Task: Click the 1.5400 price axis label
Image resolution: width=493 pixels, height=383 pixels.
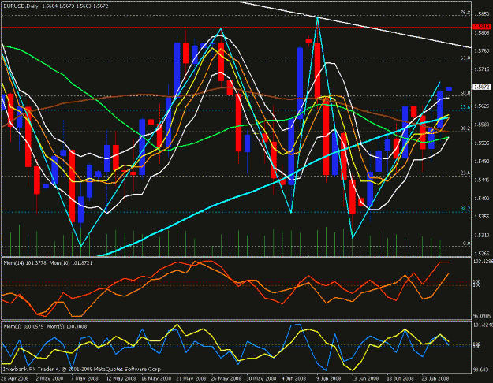Action: 481,199
